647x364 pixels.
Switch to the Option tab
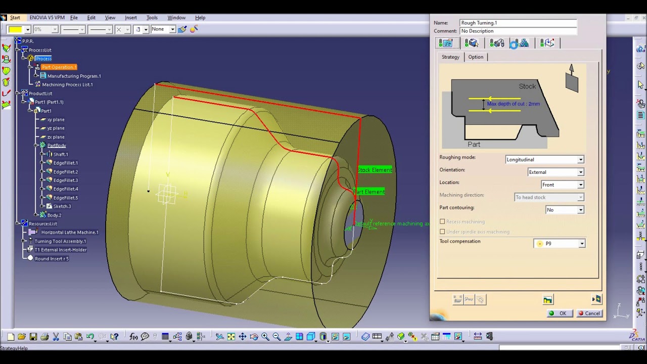[x=476, y=57]
